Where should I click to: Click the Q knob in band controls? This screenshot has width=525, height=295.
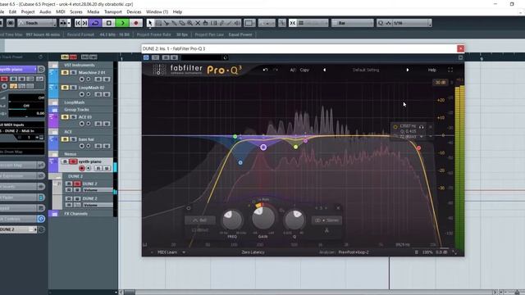294,220
